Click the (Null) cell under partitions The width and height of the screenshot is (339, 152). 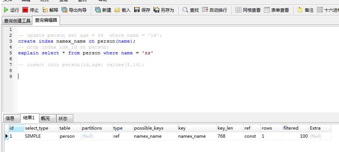click(96, 136)
